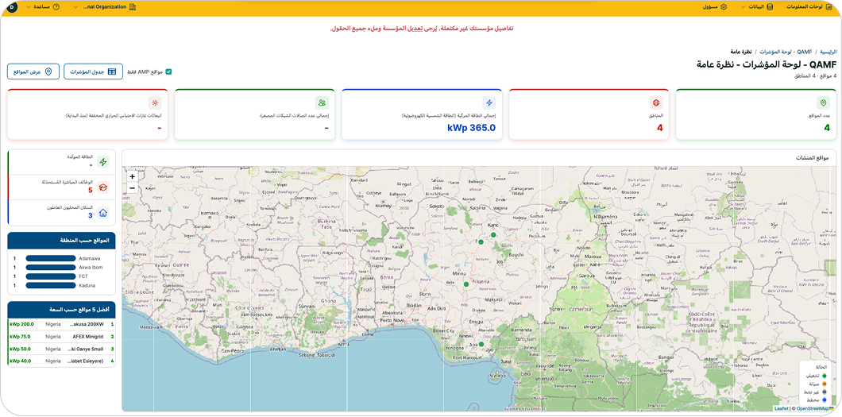Click the house icon for local workers
Viewport: 842px width, 417px height.
[103, 213]
